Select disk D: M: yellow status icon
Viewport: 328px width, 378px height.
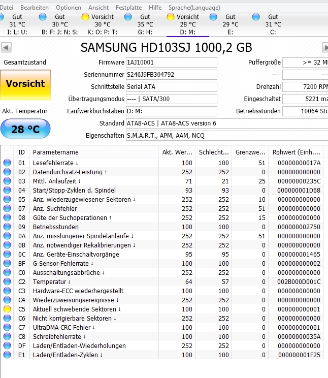(171, 17)
